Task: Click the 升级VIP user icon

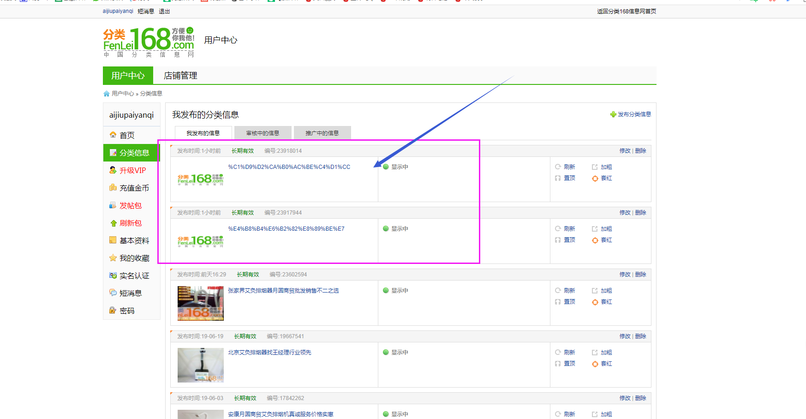Action: tap(113, 170)
